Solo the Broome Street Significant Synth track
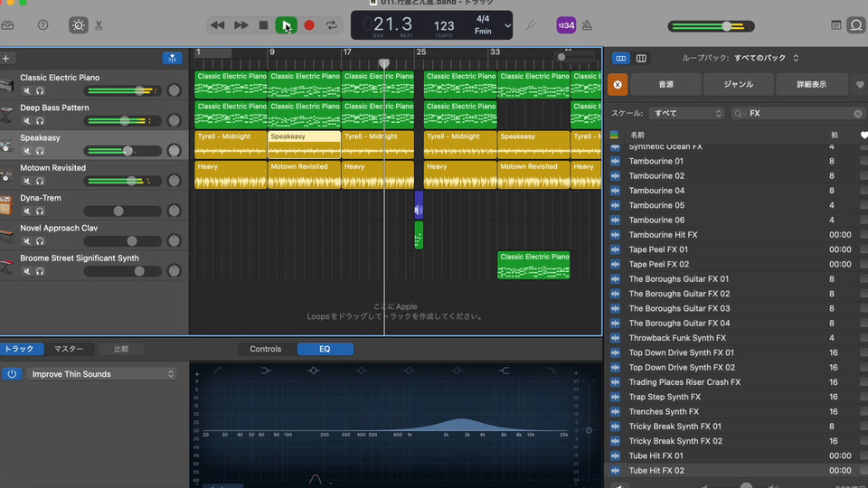Image resolution: width=868 pixels, height=488 pixels. tap(40, 271)
